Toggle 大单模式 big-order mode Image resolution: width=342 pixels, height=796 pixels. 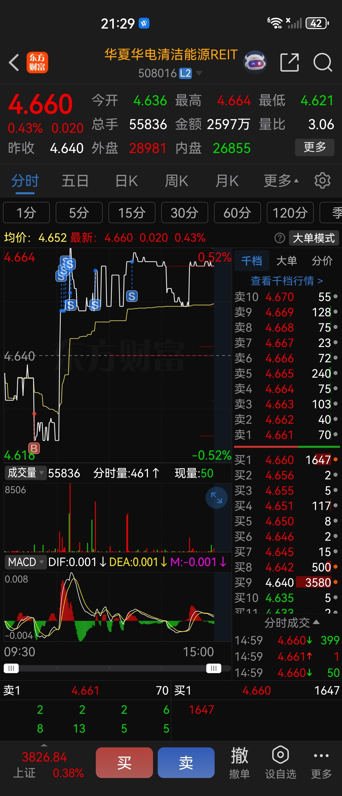[x=314, y=238]
